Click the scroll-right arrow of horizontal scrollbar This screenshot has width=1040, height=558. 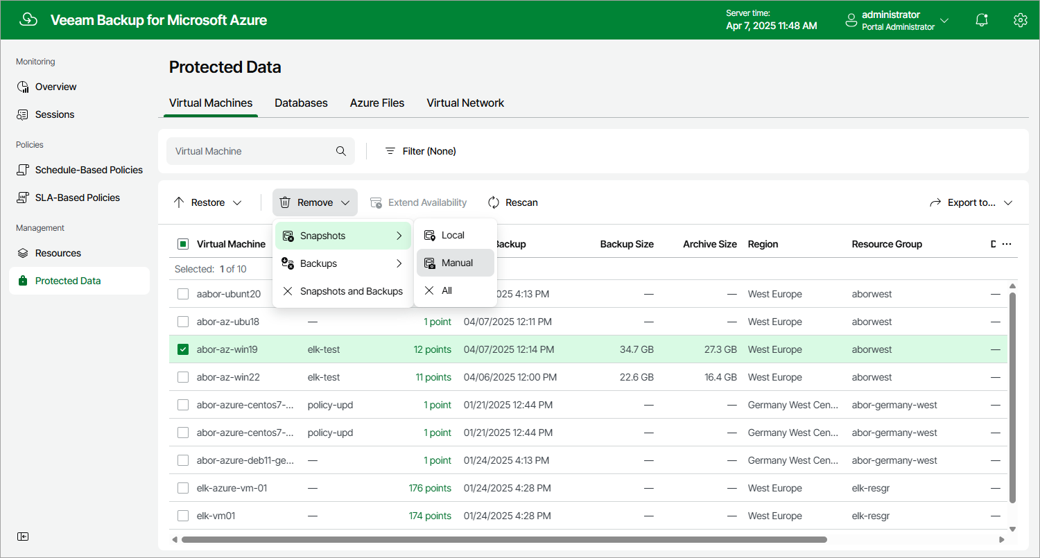pyautogui.click(x=1001, y=539)
